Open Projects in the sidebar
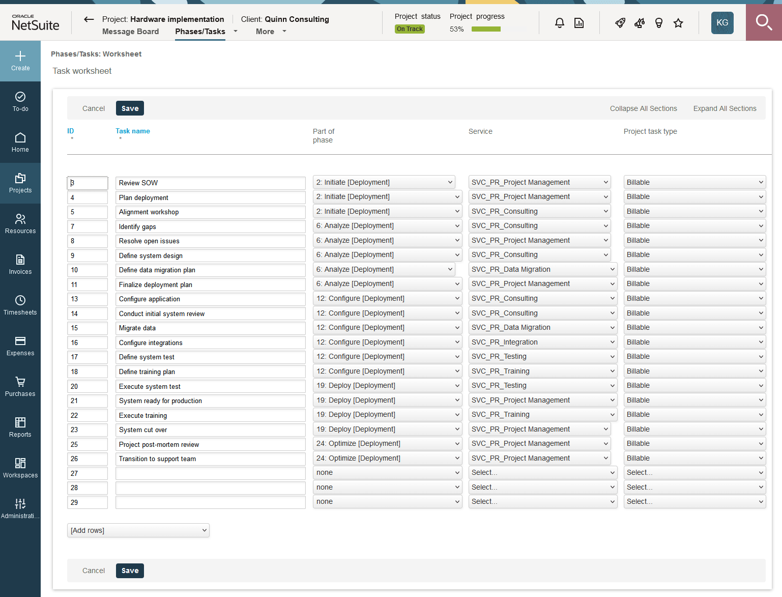782x597 pixels. pos(20,183)
